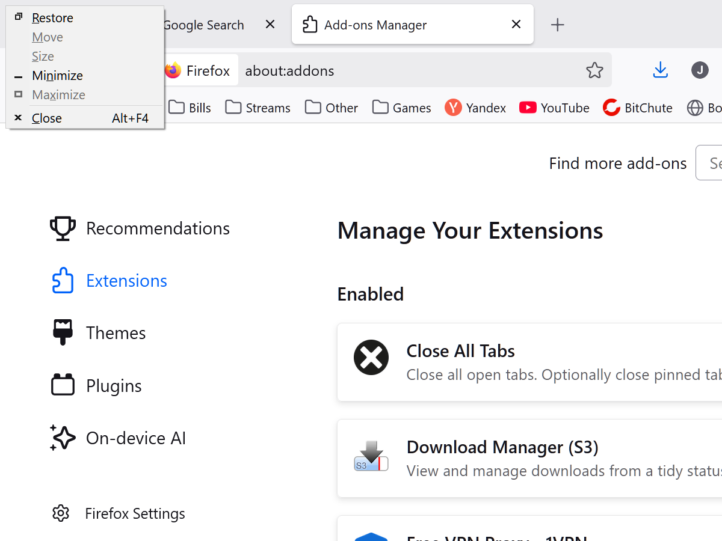The width and height of the screenshot is (722, 541).
Task: Focus the Find more add-ons search box
Action: pos(709,162)
